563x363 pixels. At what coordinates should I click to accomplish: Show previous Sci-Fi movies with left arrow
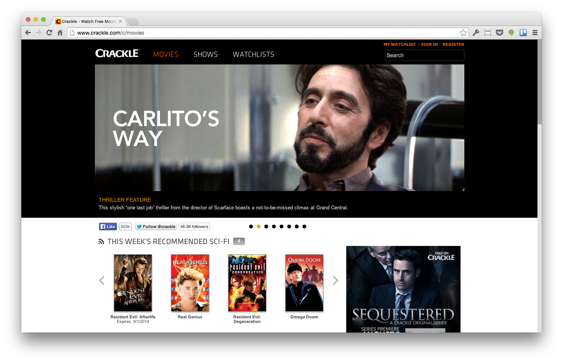click(x=102, y=281)
